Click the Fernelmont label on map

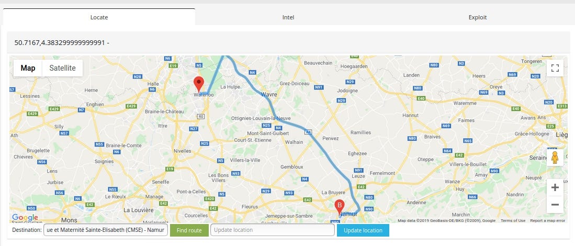click(382, 173)
